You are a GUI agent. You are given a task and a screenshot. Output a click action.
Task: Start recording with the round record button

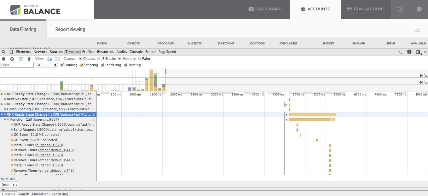(4, 59)
